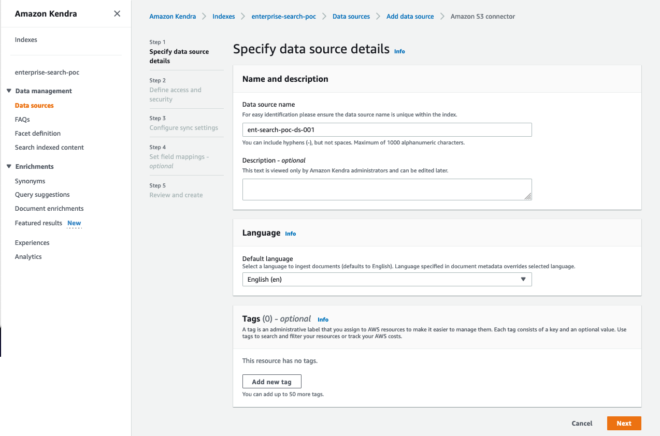This screenshot has width=660, height=436.
Task: Click the Cancel button
Action: click(x=582, y=424)
